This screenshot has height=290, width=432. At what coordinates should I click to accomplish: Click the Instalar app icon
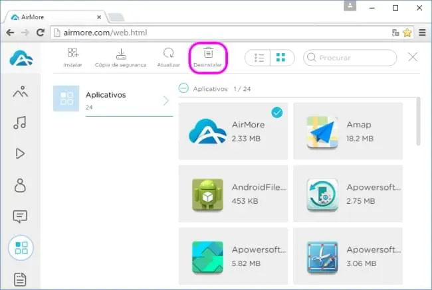point(72,52)
